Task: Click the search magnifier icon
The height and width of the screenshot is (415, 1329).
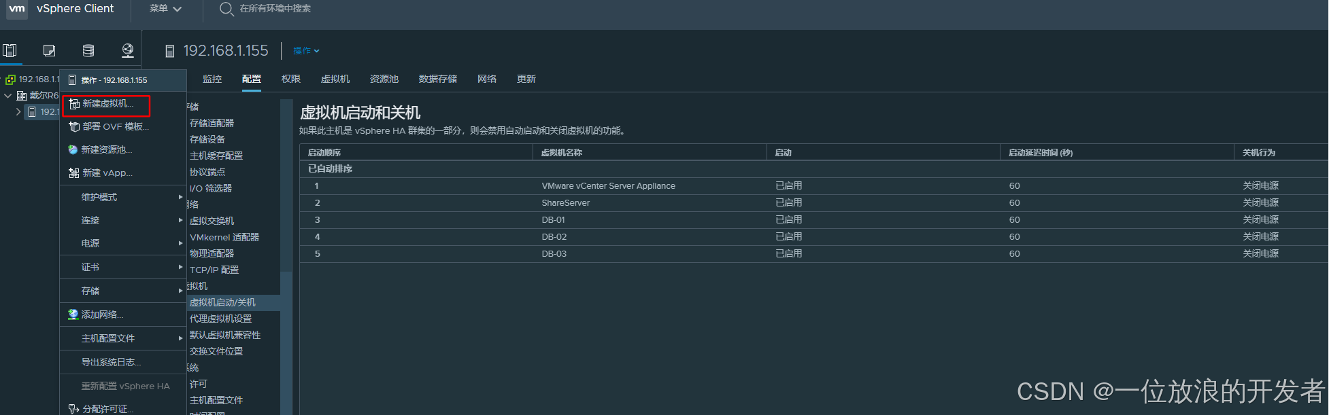Action: tap(226, 9)
